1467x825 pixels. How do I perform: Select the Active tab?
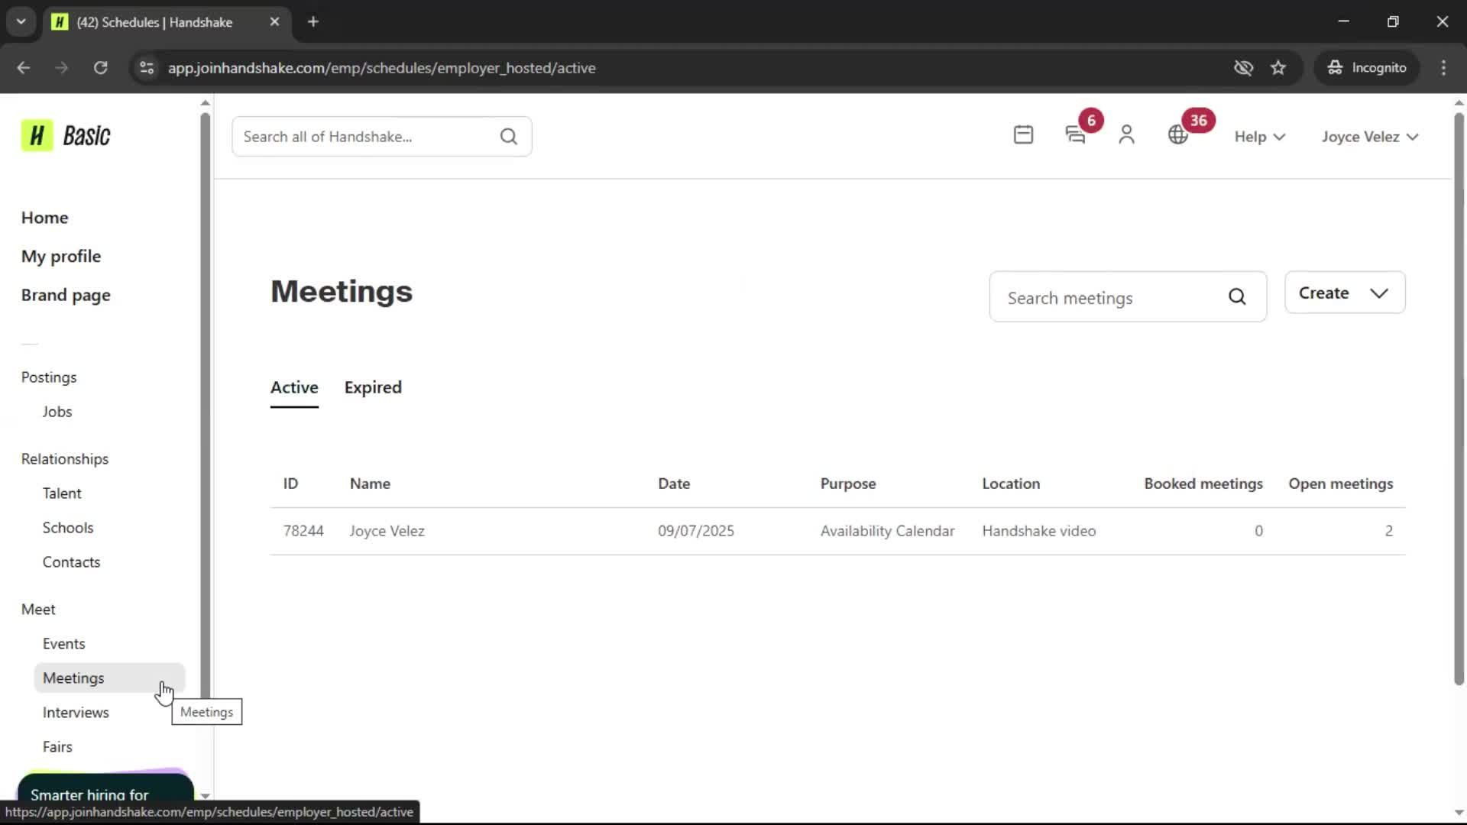pyautogui.click(x=294, y=387)
